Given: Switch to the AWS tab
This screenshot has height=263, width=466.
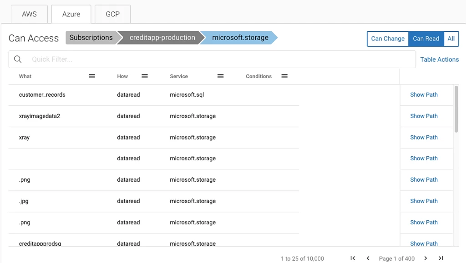Looking at the screenshot, I should coord(29,14).
